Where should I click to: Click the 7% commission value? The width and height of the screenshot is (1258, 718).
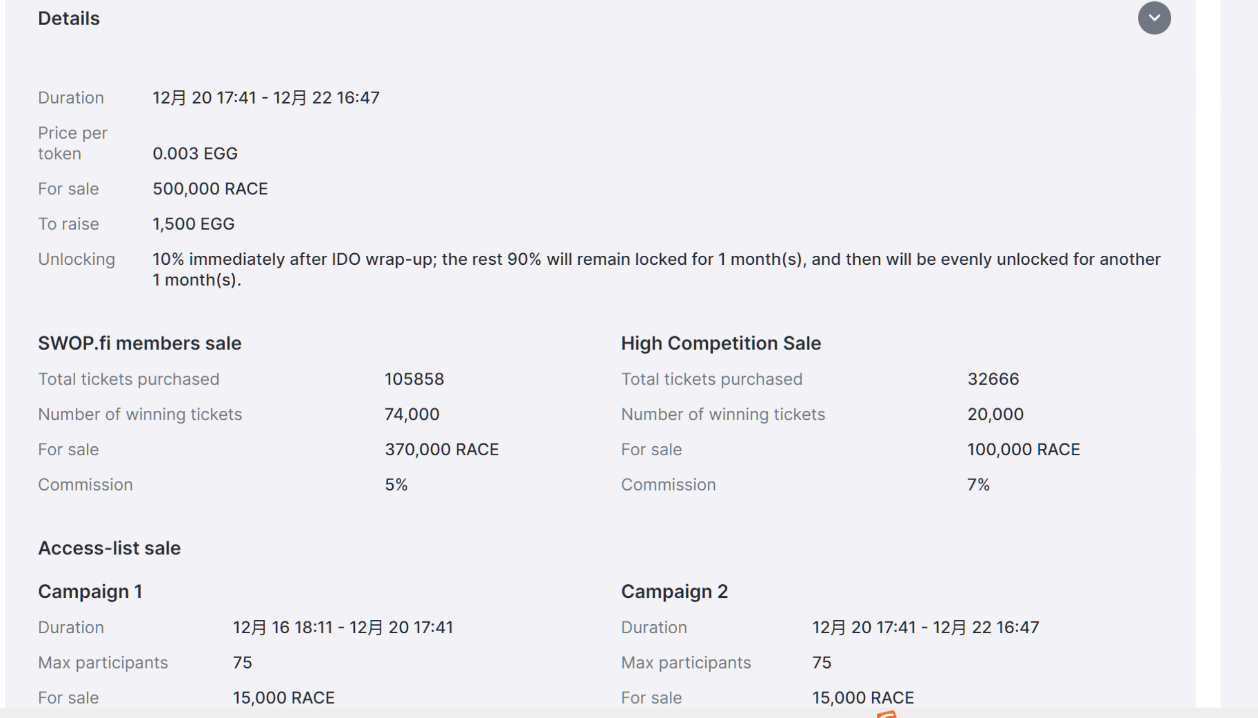tap(978, 485)
